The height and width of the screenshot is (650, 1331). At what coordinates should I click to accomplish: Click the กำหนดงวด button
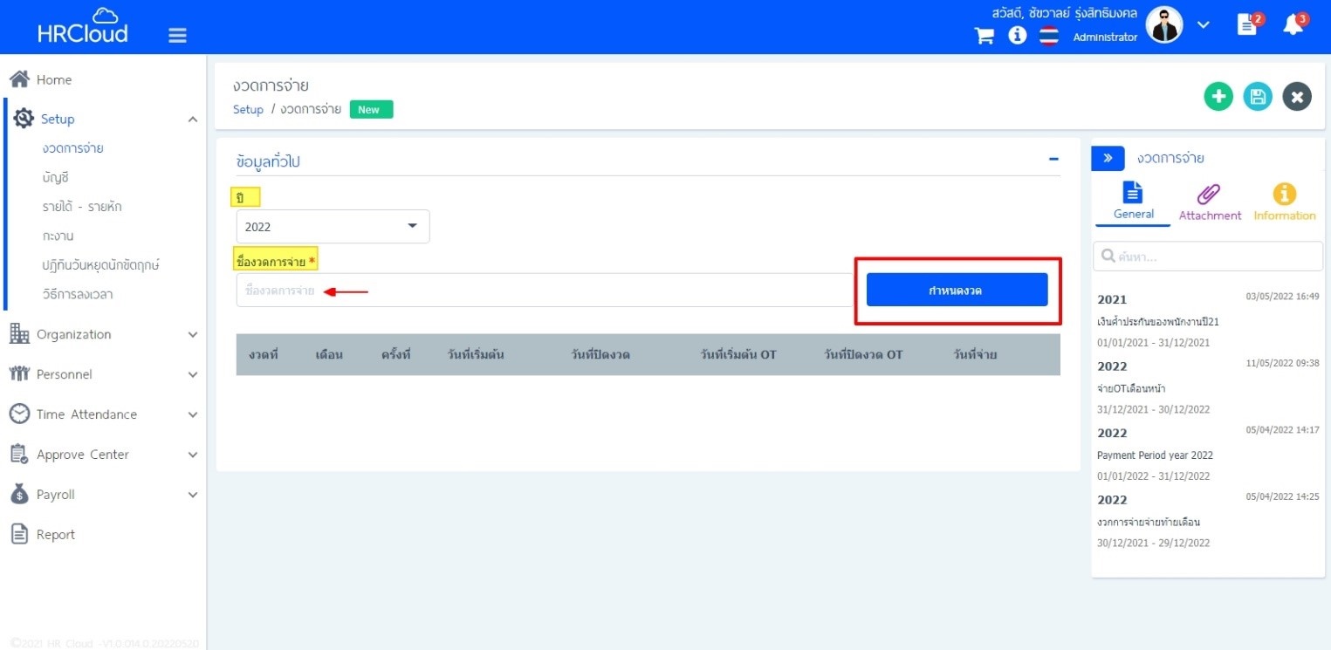tap(957, 291)
